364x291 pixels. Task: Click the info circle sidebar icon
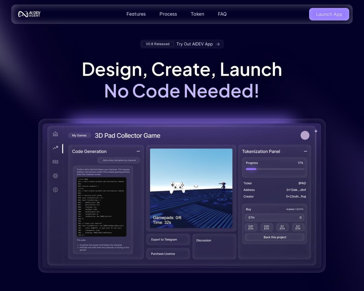tap(55, 190)
